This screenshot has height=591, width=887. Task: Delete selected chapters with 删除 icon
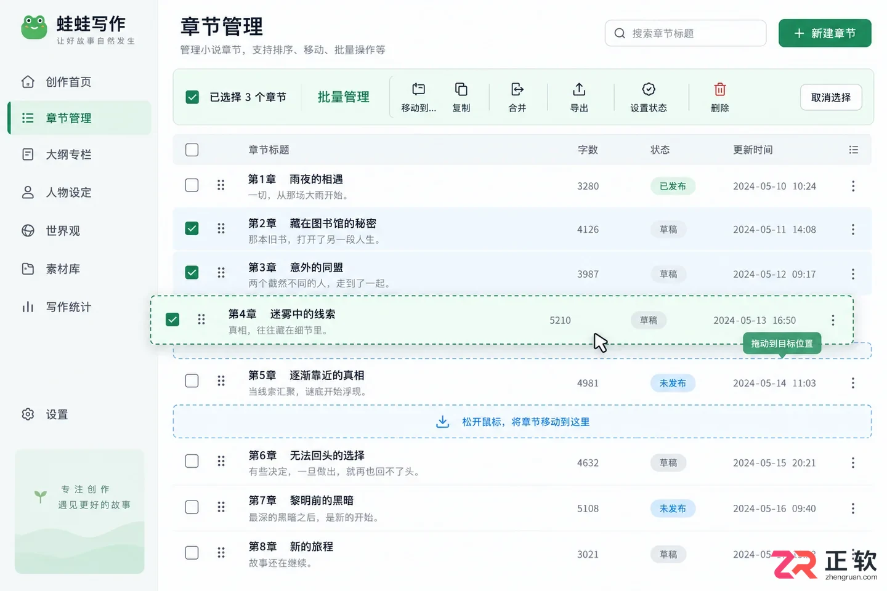(720, 89)
